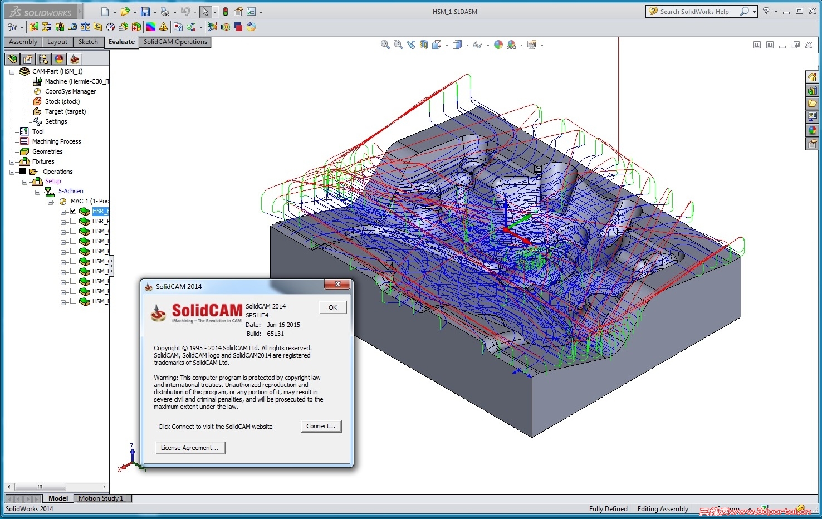Click the Select arrow cursor tool

(x=205, y=12)
